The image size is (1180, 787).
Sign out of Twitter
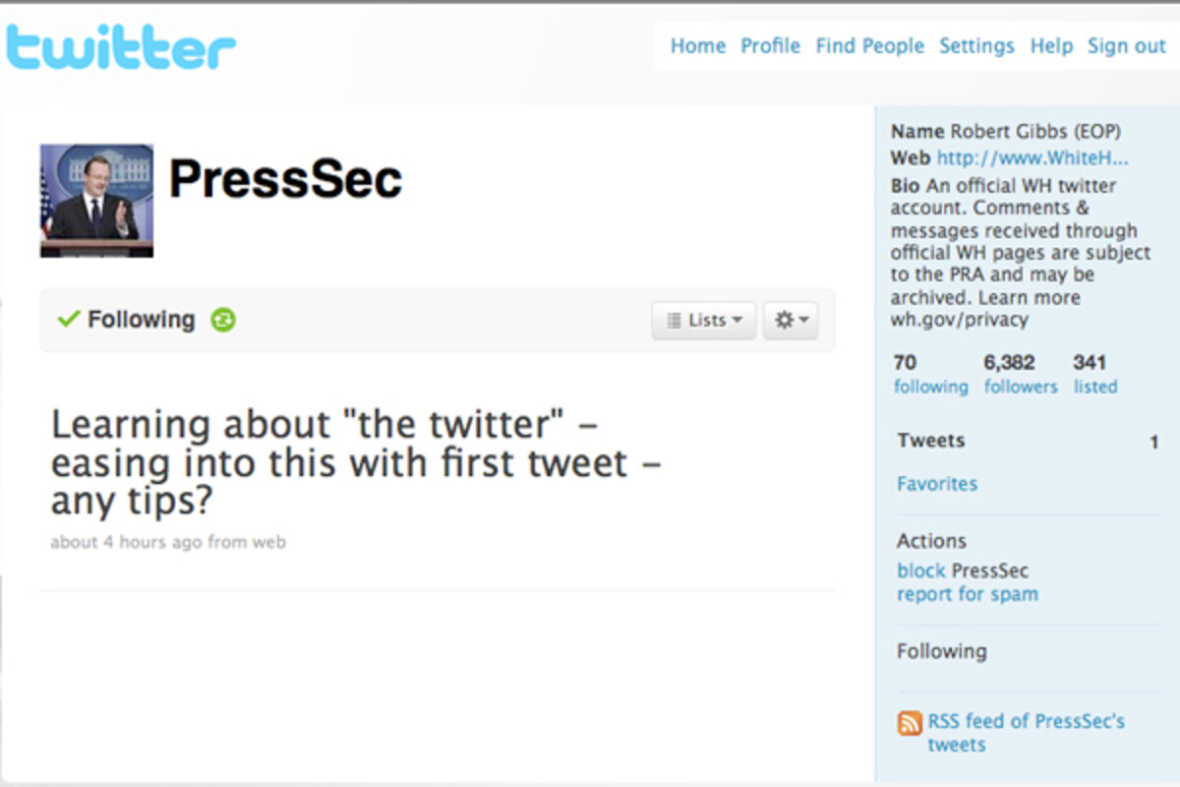click(1126, 46)
